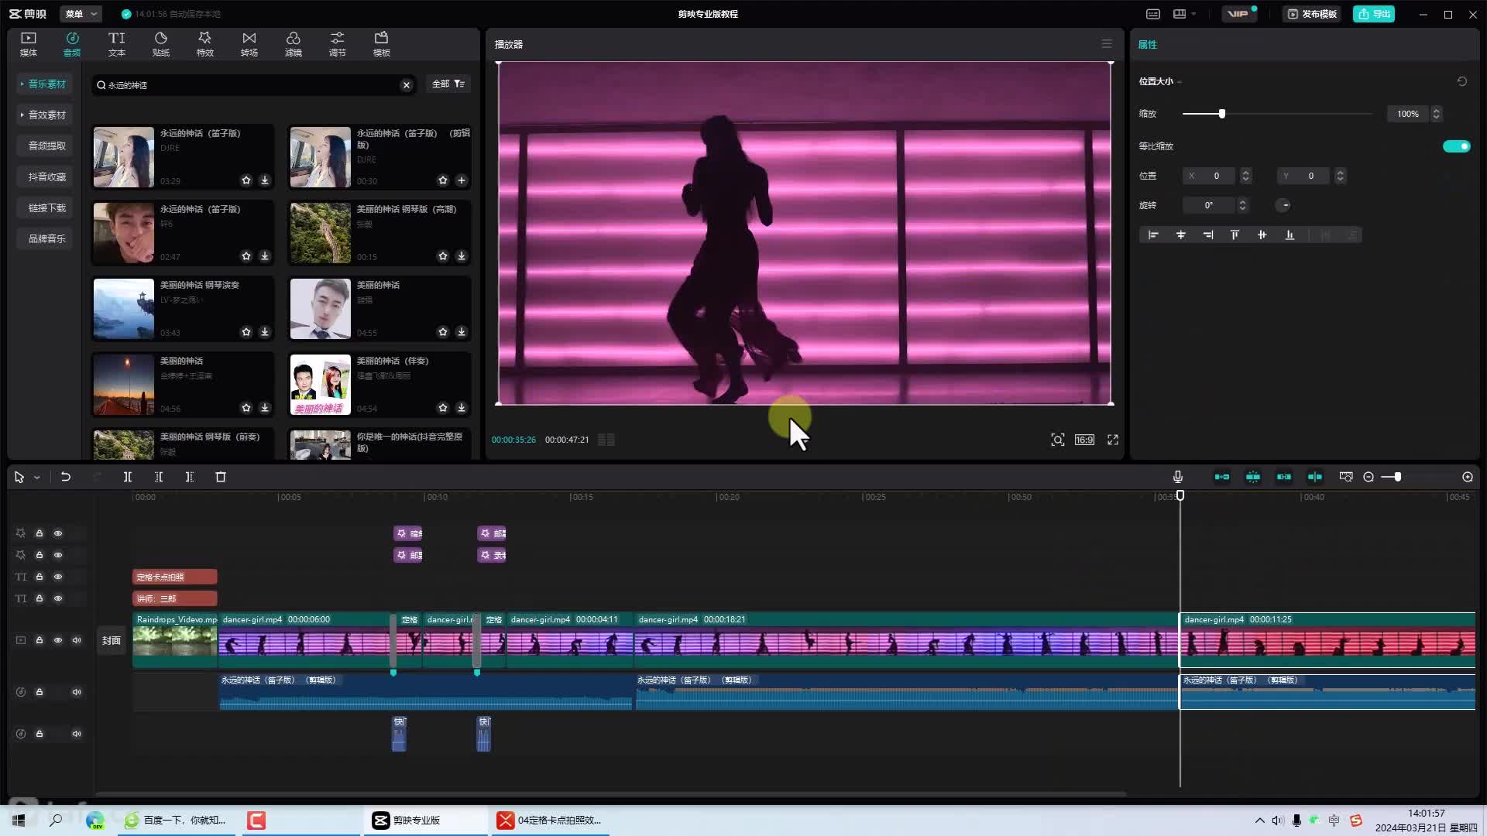The image size is (1487, 836).
Task: Click the 封面 cover button
Action: (x=112, y=640)
